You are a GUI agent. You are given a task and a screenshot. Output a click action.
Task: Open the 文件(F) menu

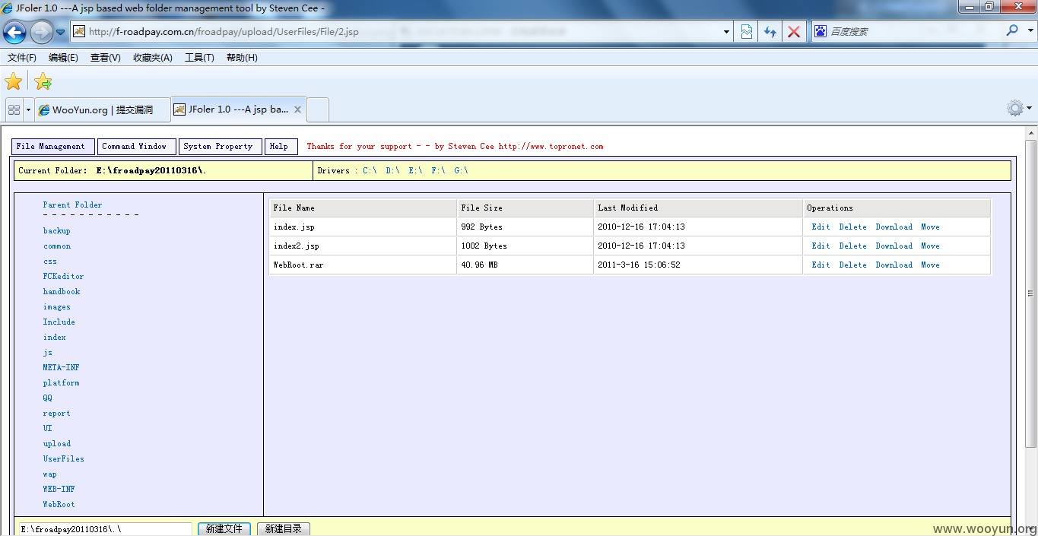click(22, 58)
